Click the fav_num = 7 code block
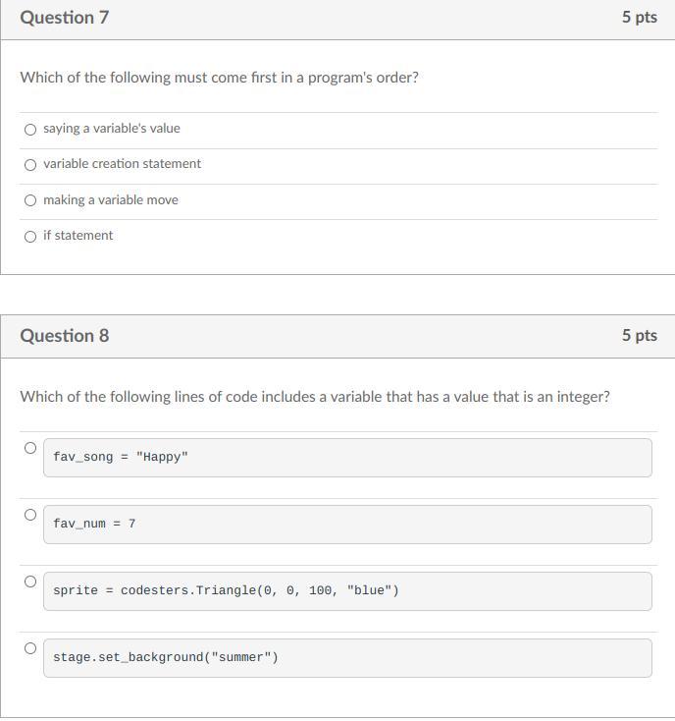The image size is (675, 721). tap(347, 525)
